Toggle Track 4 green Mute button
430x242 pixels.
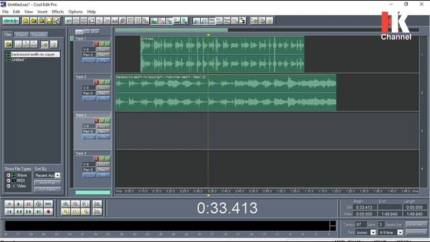point(107,159)
